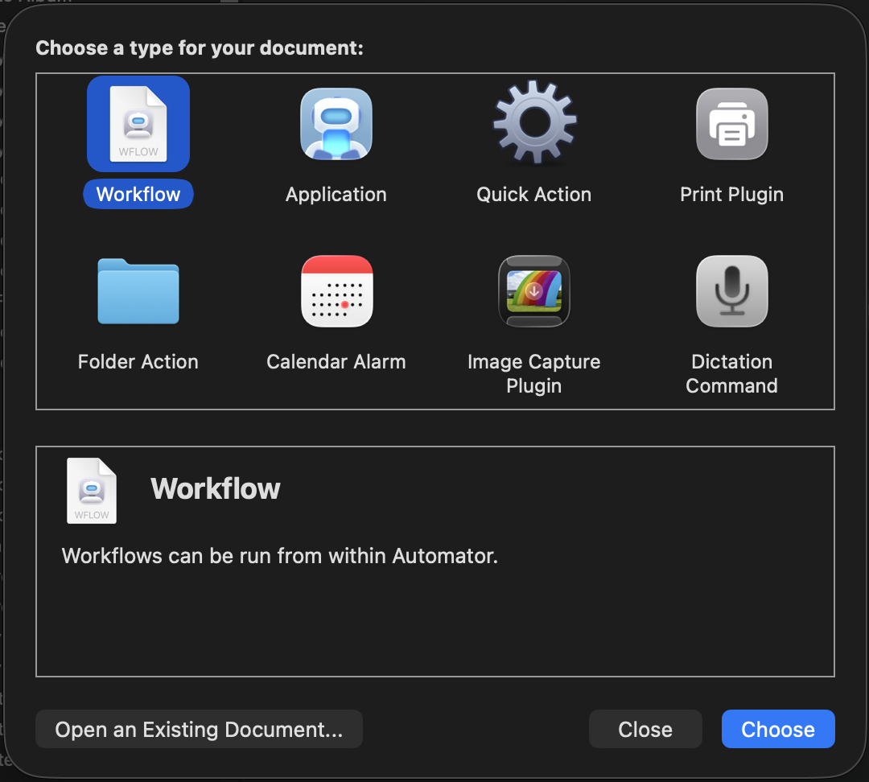Click the WFLOW icon in description pane
869x782 pixels.
click(x=92, y=491)
